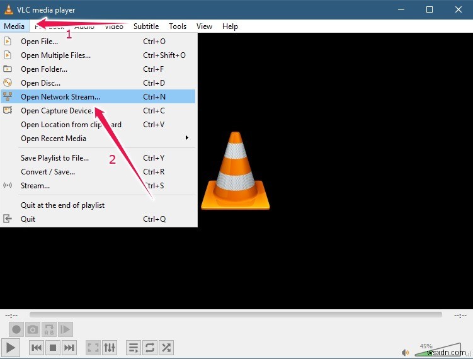Select Save Playlist to File…
Screen dimensions: 473x359
click(98, 158)
